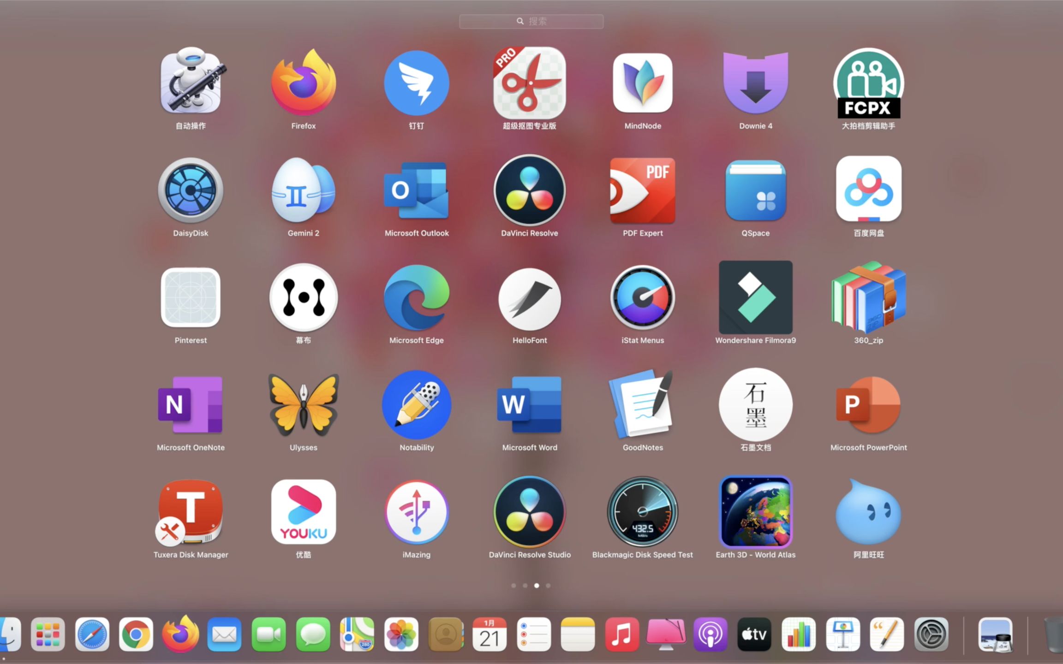The image size is (1063, 664).
Task: Open Messages from the Dock
Action: 313,634
